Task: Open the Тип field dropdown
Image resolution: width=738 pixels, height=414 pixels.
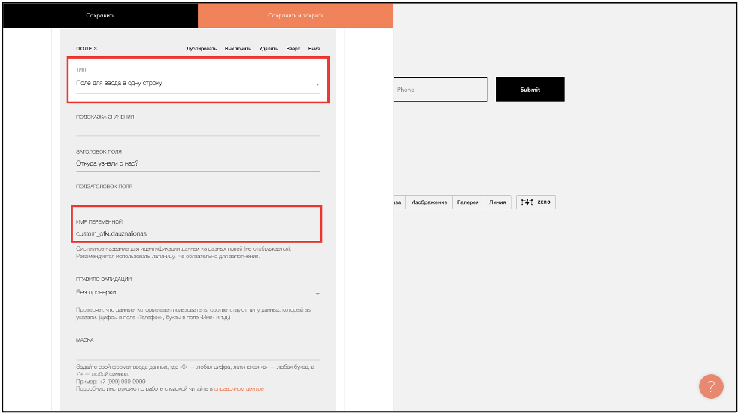Action: [x=198, y=84]
